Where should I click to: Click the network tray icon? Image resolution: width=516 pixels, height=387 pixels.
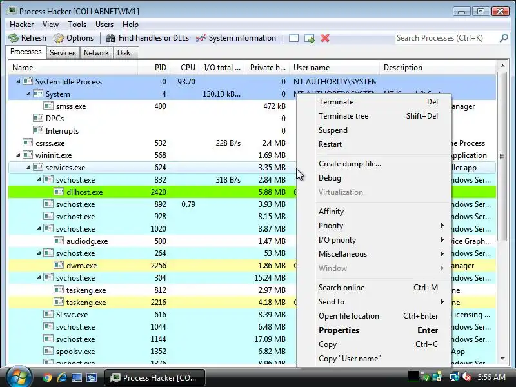click(x=454, y=377)
